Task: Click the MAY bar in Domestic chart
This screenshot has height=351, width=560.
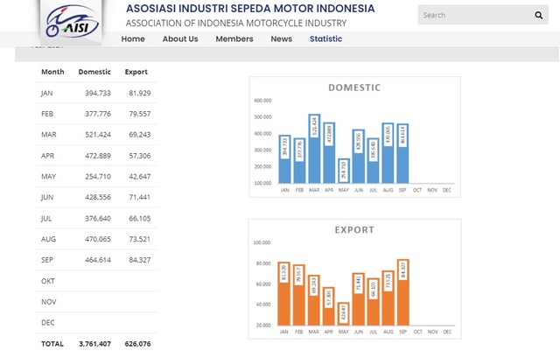Action: pyautogui.click(x=344, y=171)
